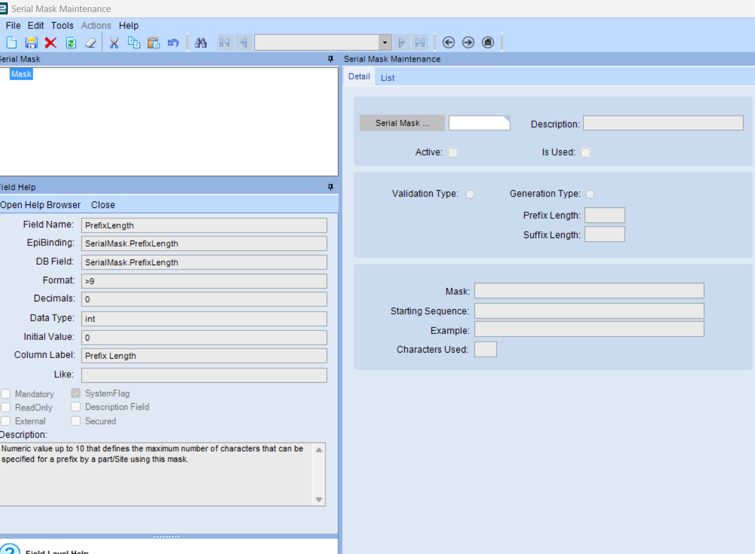Open Search using the binoculars icon
The height and width of the screenshot is (554, 755).
(201, 42)
